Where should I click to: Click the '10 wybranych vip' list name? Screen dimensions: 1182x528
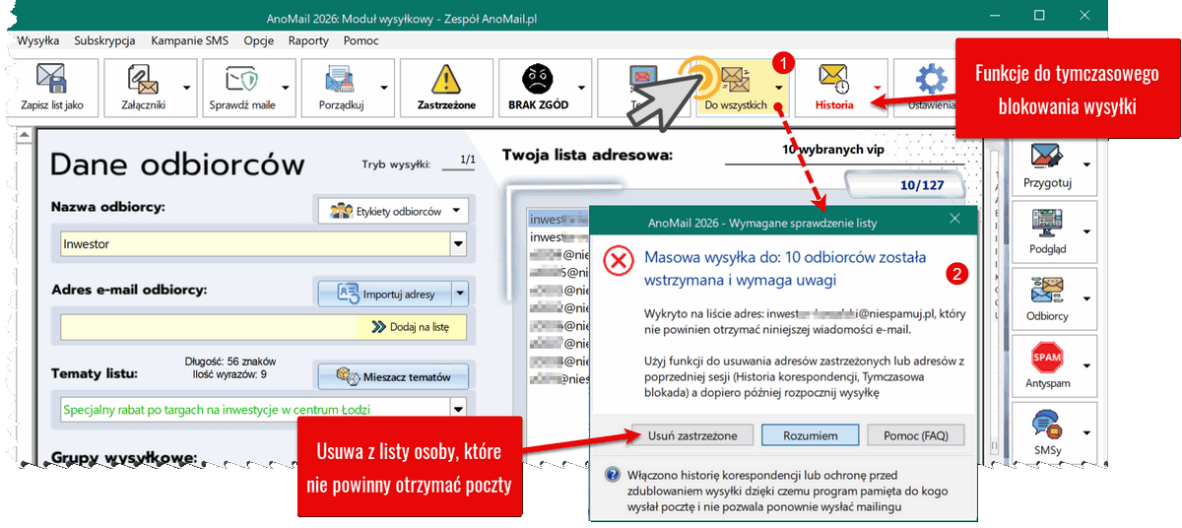[x=832, y=150]
